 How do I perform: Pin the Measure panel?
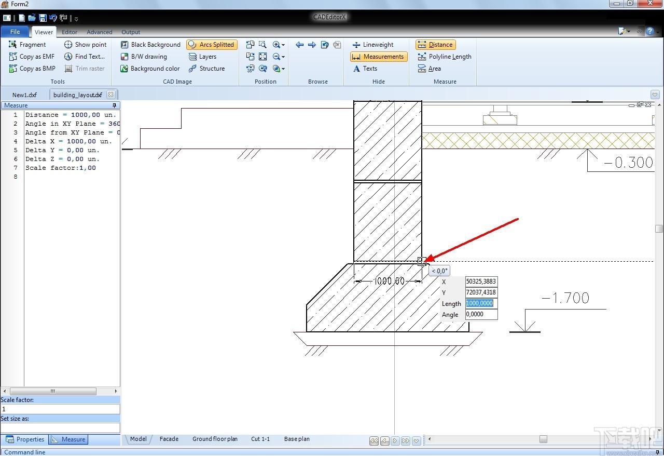coord(115,105)
